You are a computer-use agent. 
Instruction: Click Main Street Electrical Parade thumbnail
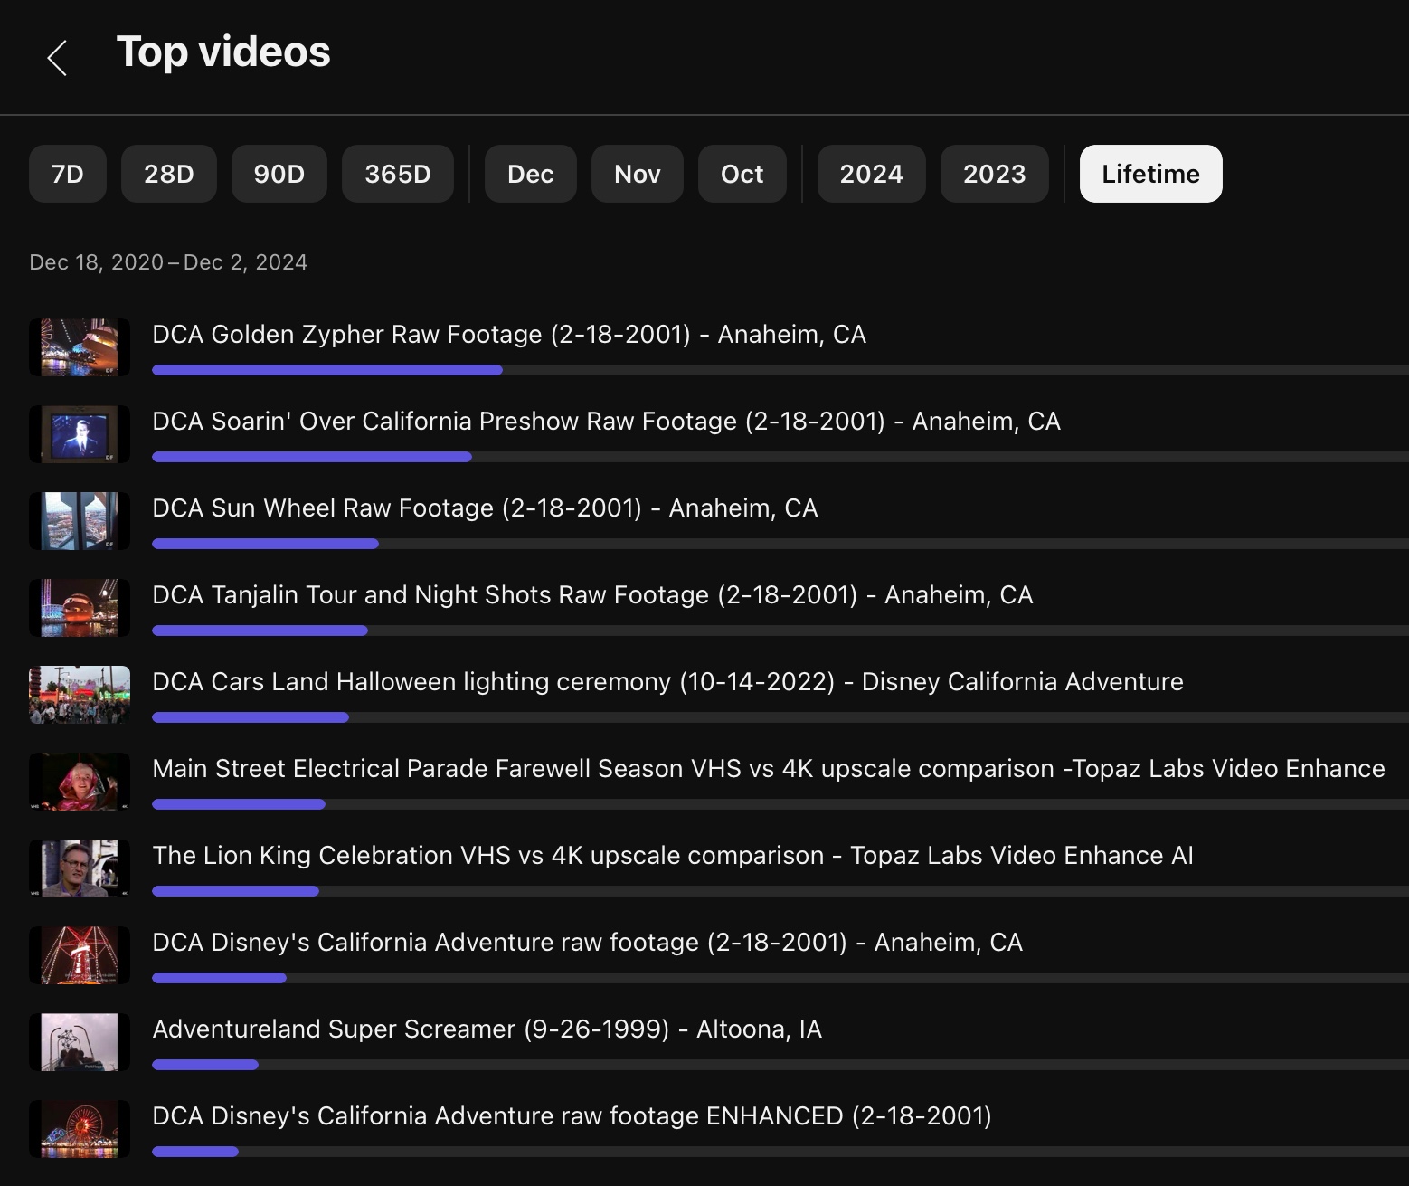(x=80, y=782)
